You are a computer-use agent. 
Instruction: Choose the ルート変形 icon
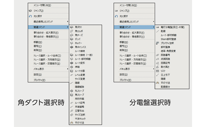[x=72, y=63]
